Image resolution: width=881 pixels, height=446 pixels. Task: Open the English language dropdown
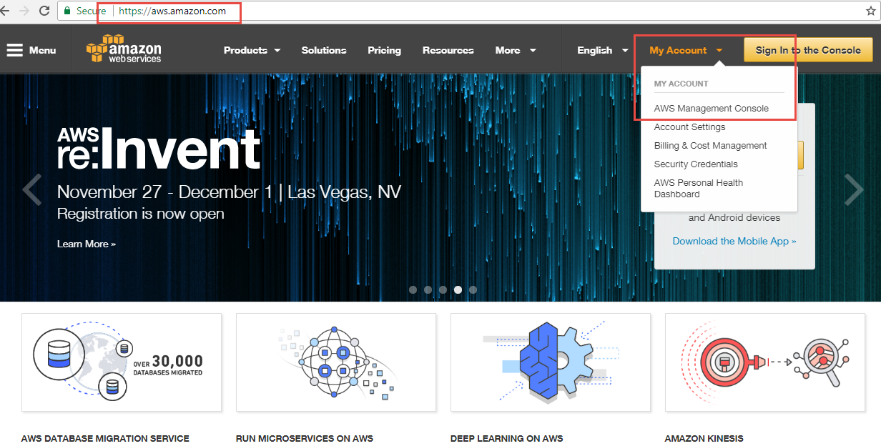(603, 50)
